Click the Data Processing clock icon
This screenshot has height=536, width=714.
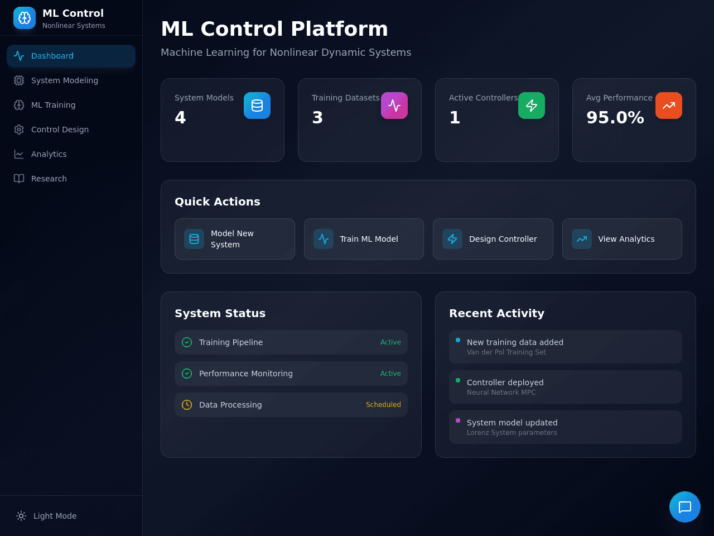pos(187,405)
